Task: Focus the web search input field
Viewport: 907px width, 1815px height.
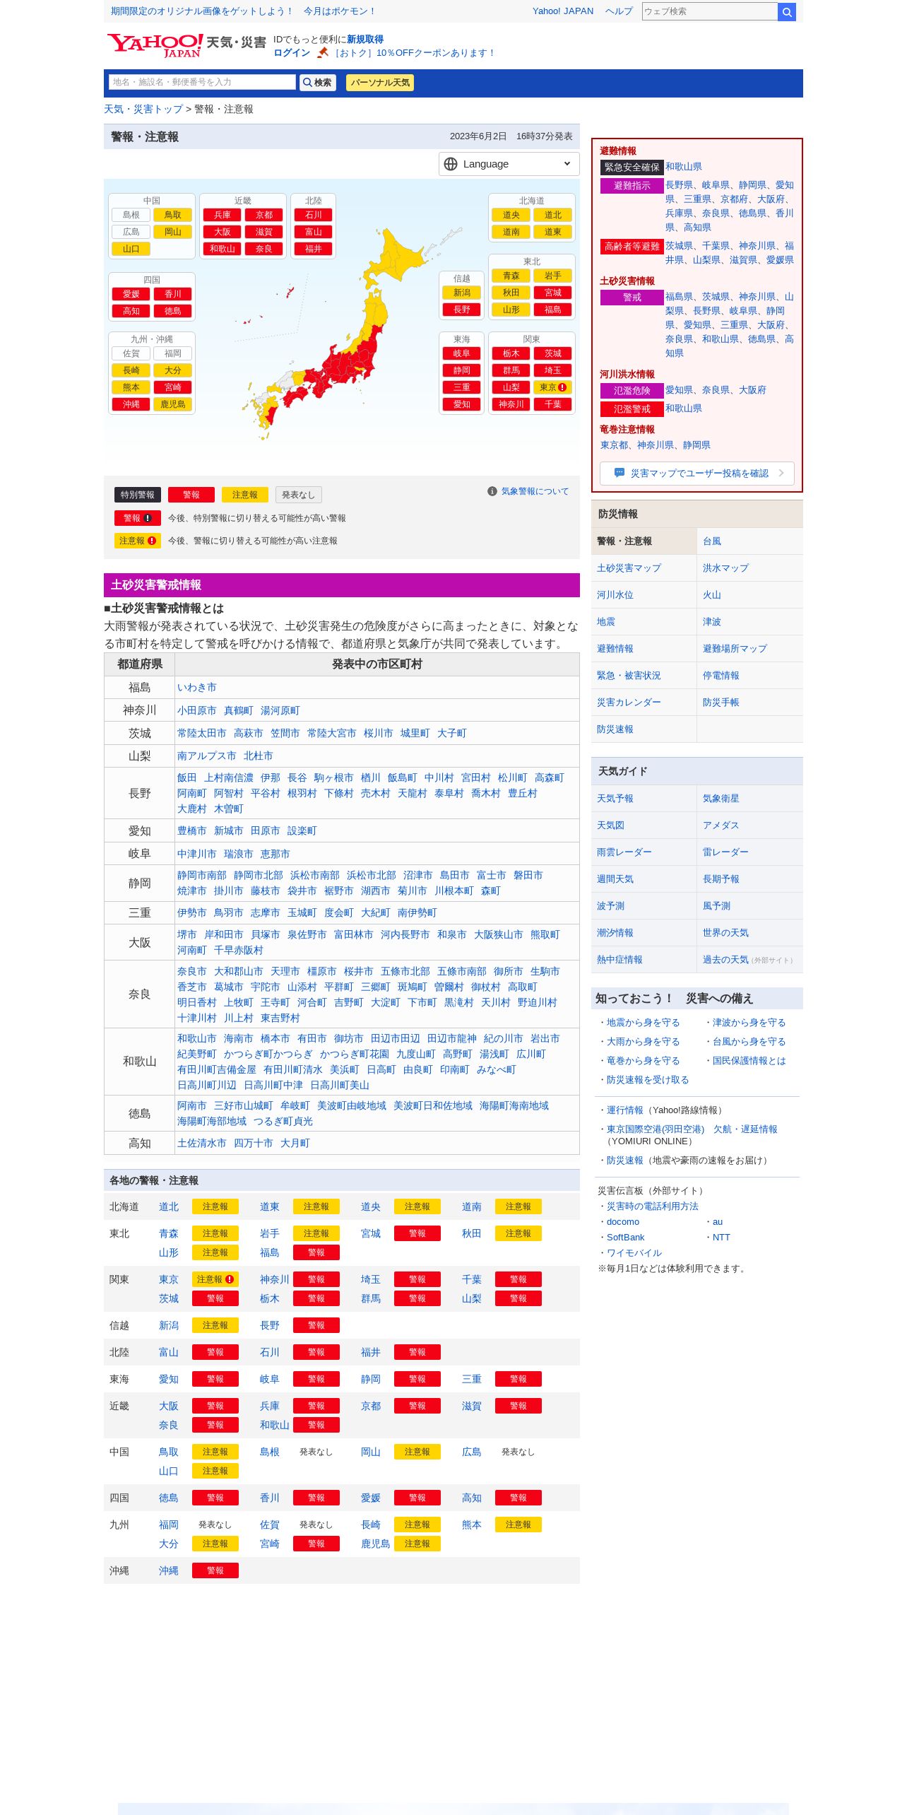Action: 710,11
